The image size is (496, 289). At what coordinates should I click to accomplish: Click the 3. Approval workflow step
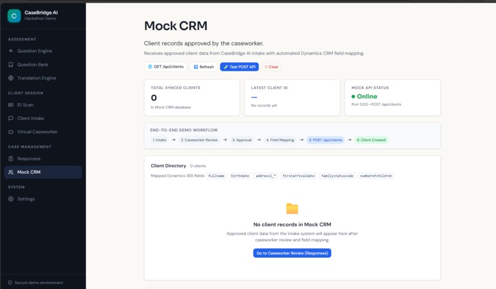(x=242, y=140)
